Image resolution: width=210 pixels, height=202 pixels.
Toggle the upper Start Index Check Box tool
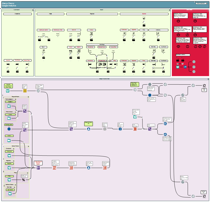[x=154, y=51]
